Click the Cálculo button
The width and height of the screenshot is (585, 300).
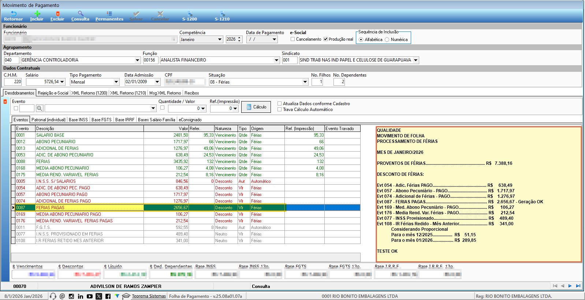256,107
